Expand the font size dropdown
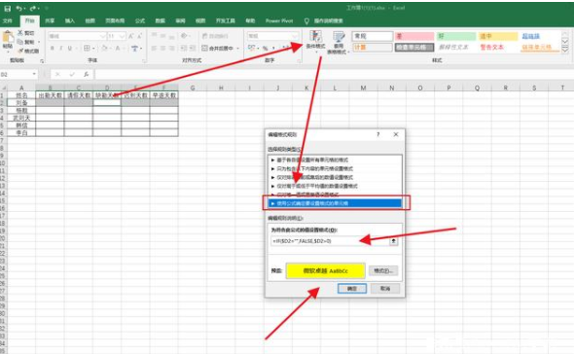This screenshot has height=354, width=574. pyautogui.click(x=123, y=36)
